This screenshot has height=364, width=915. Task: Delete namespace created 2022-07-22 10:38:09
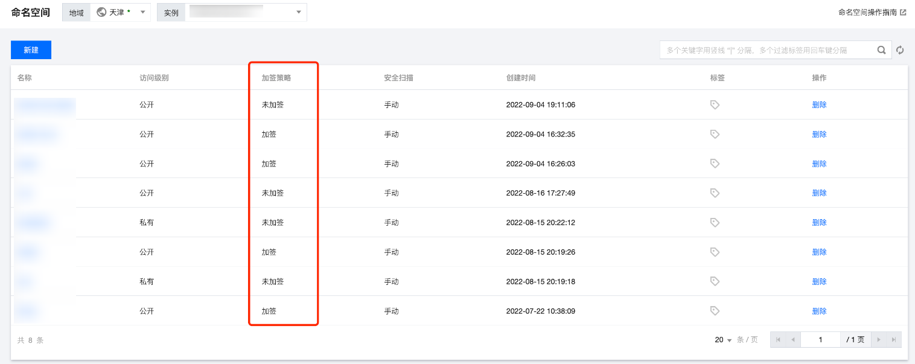pyautogui.click(x=819, y=311)
